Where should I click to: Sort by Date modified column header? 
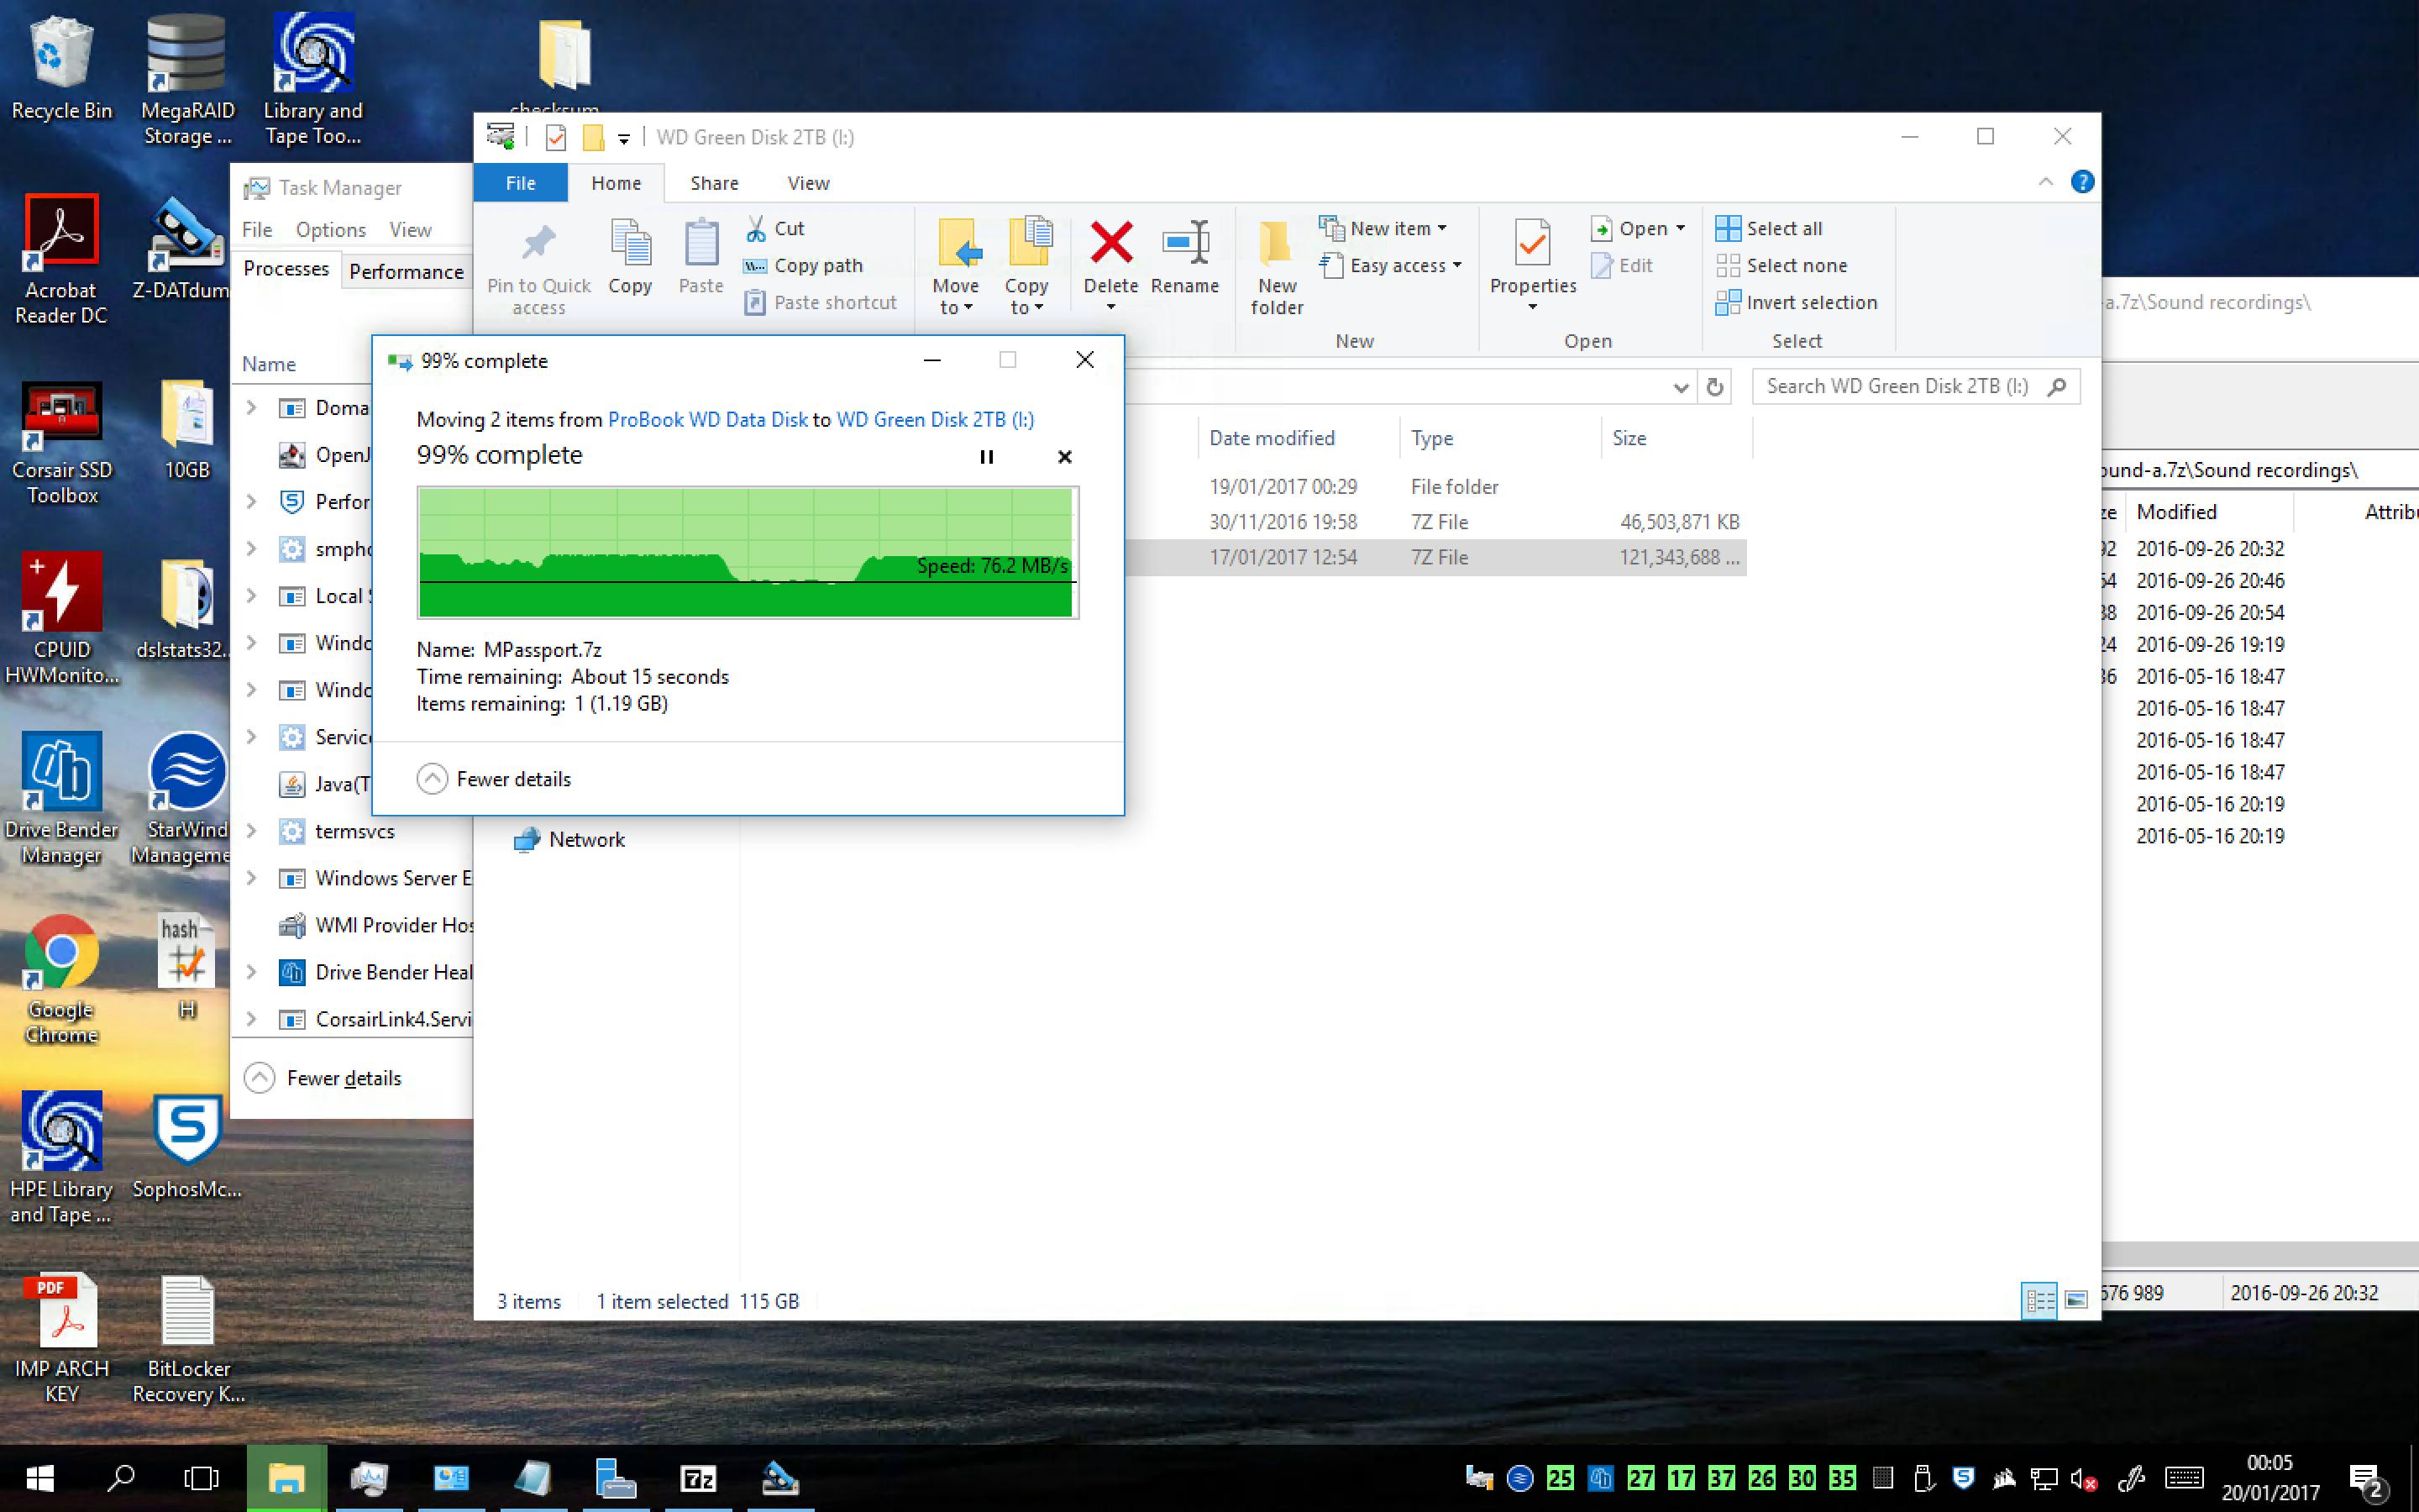1298,438
